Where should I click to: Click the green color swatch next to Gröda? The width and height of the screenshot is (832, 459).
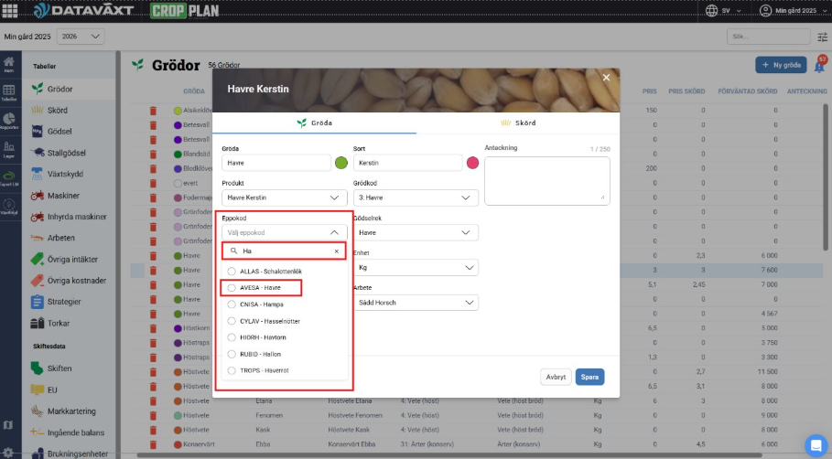pyautogui.click(x=341, y=163)
